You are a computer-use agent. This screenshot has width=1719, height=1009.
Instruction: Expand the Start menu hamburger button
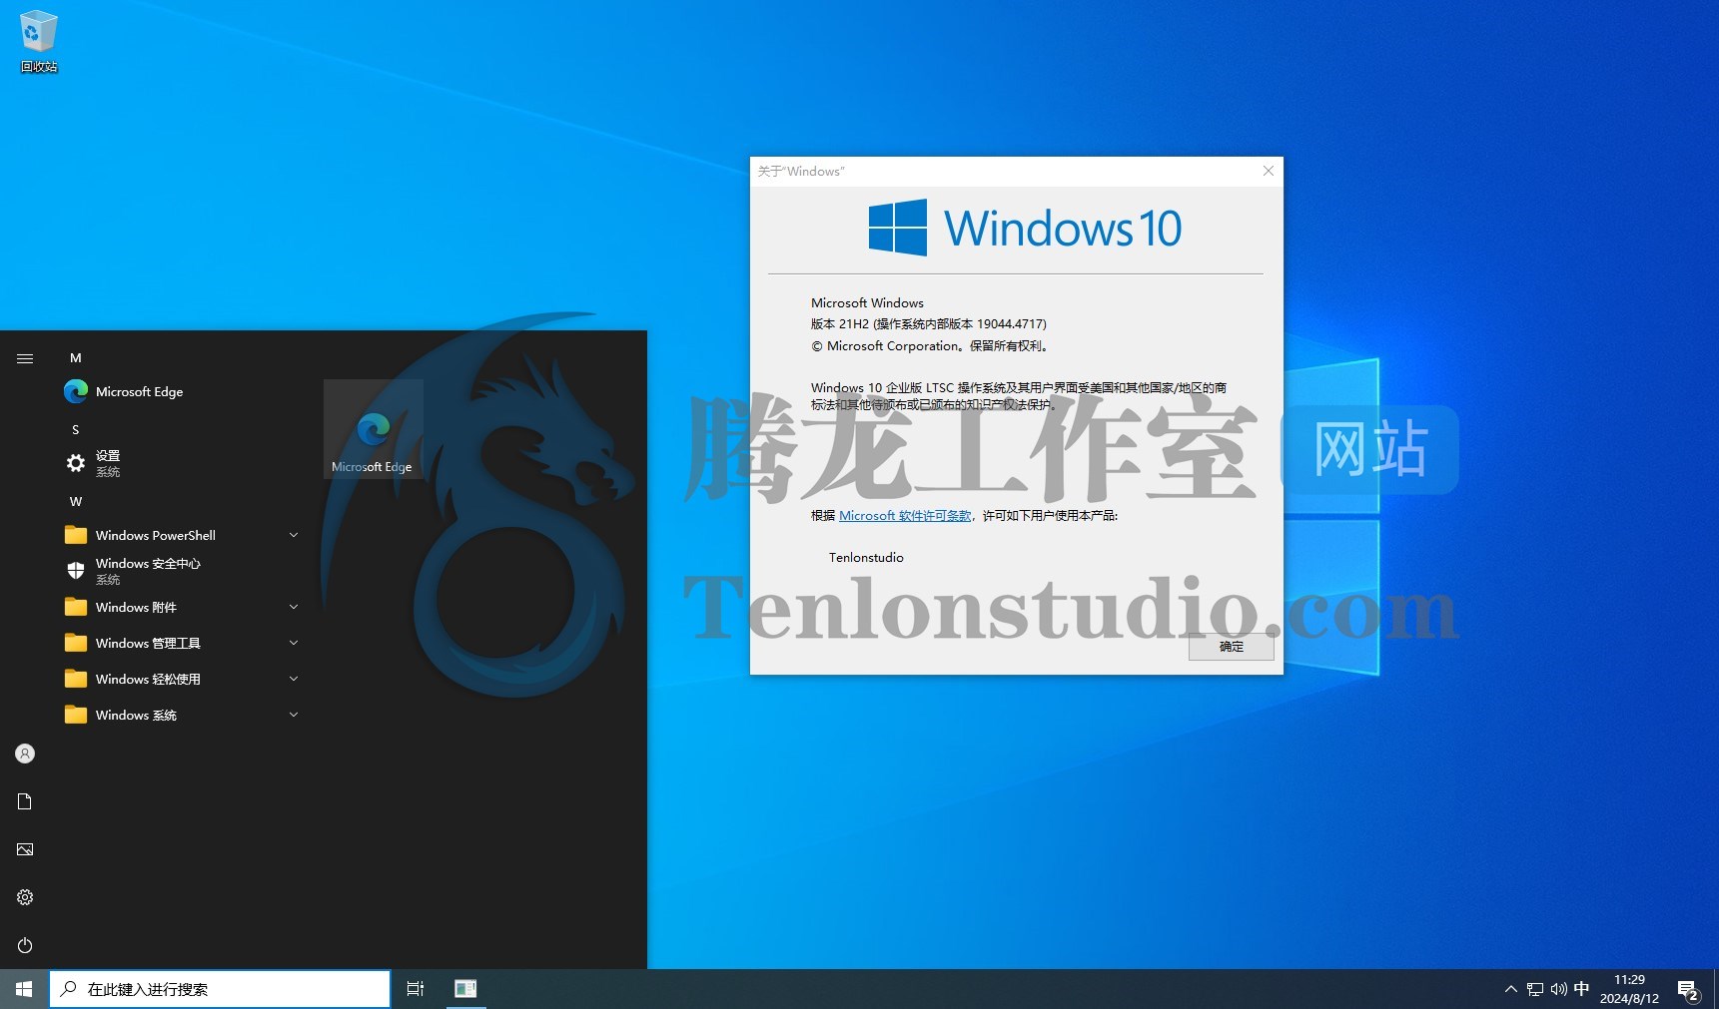coord(25,358)
